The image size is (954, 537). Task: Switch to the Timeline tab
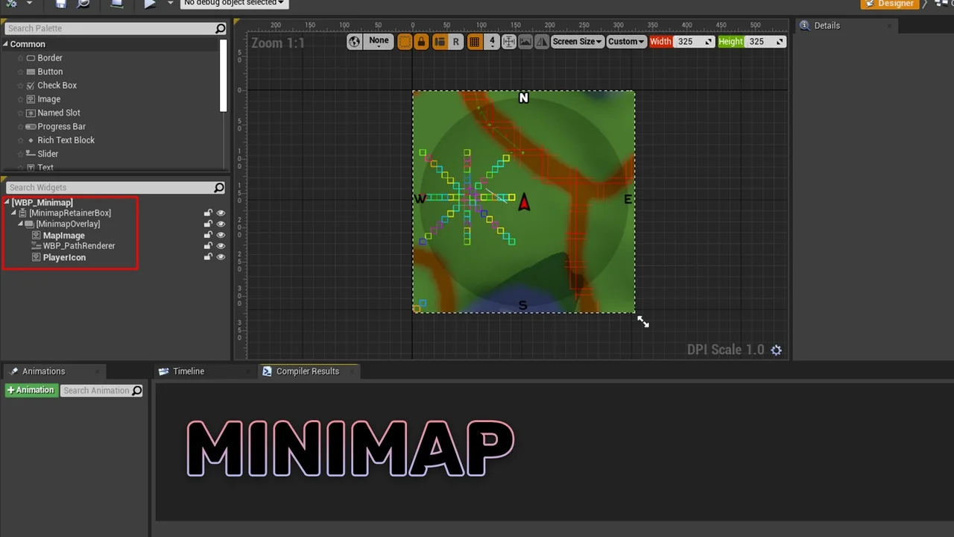click(188, 371)
